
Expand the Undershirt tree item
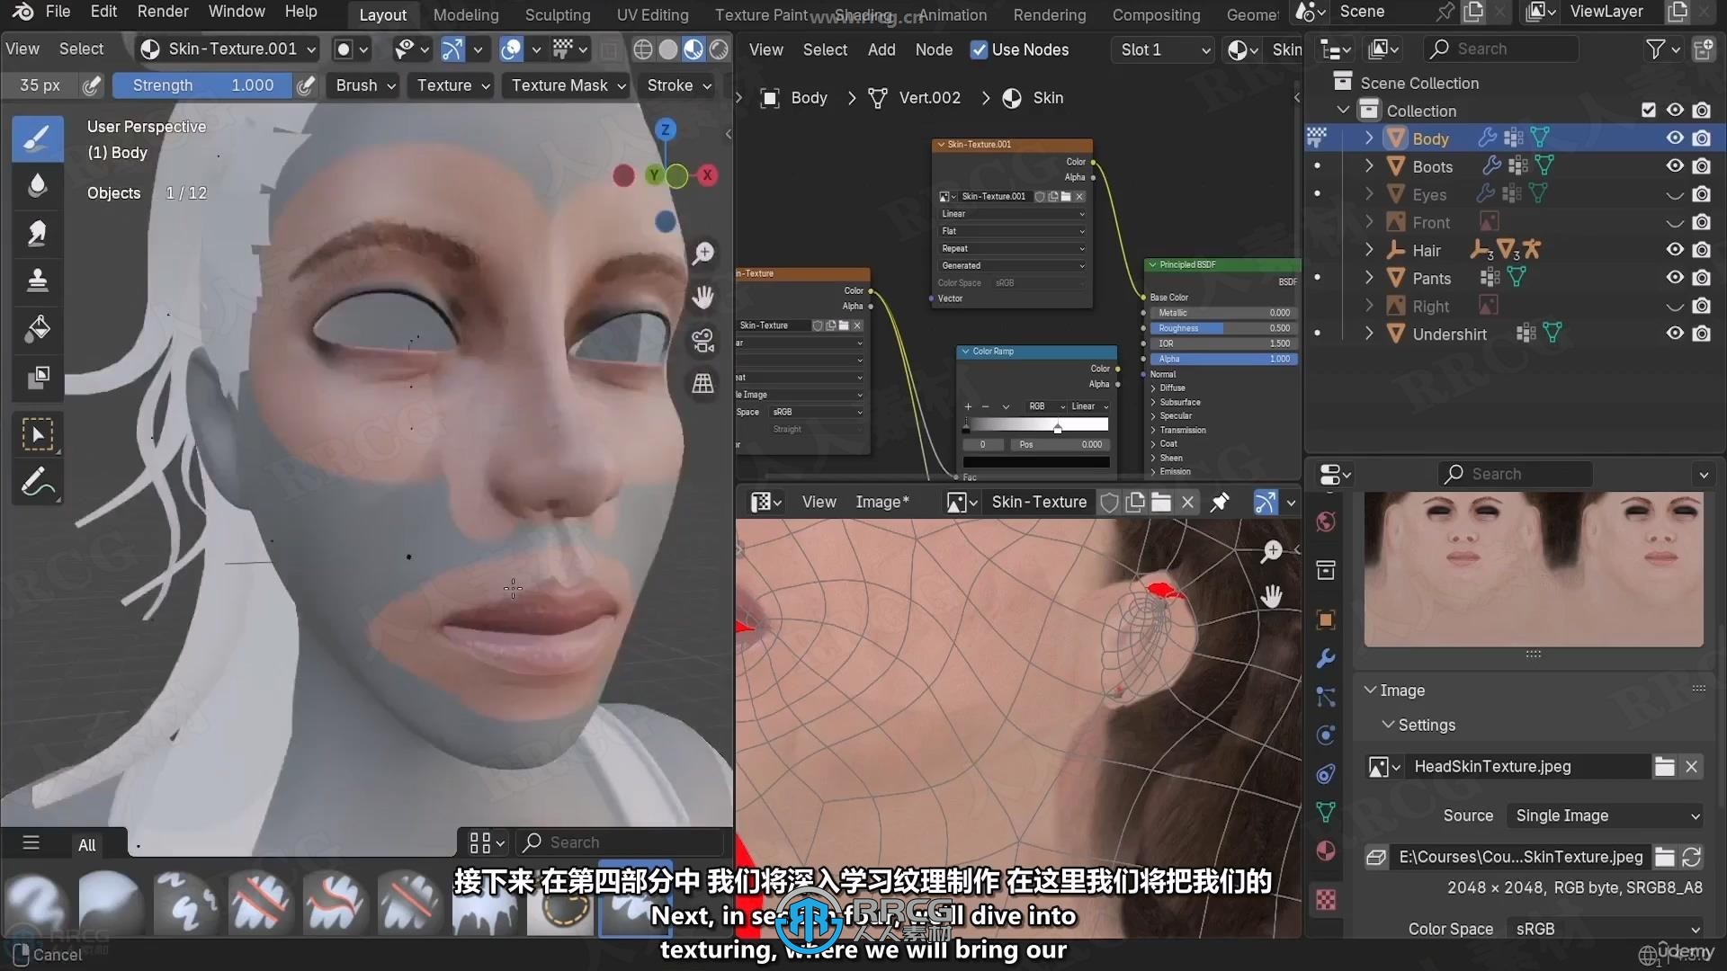[1369, 334]
